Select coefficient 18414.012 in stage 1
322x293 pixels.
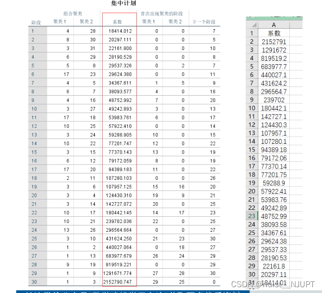pos(120,31)
